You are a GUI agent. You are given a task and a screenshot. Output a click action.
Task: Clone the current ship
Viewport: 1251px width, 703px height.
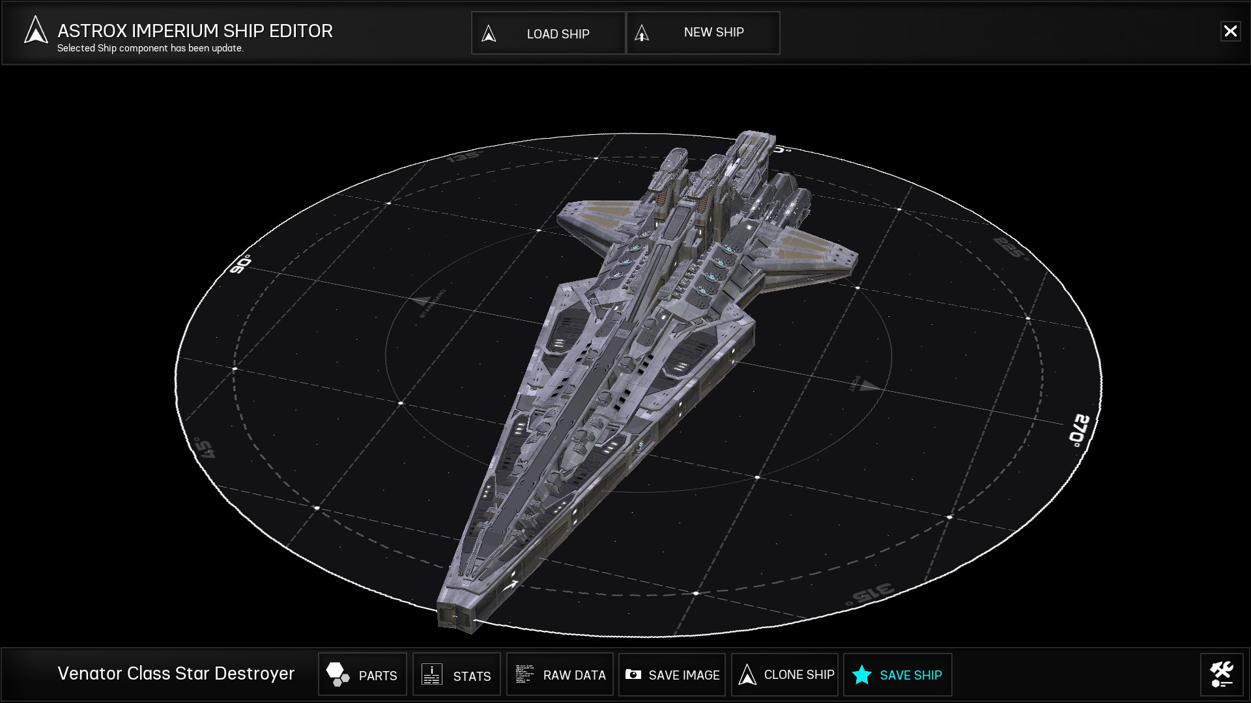click(785, 675)
